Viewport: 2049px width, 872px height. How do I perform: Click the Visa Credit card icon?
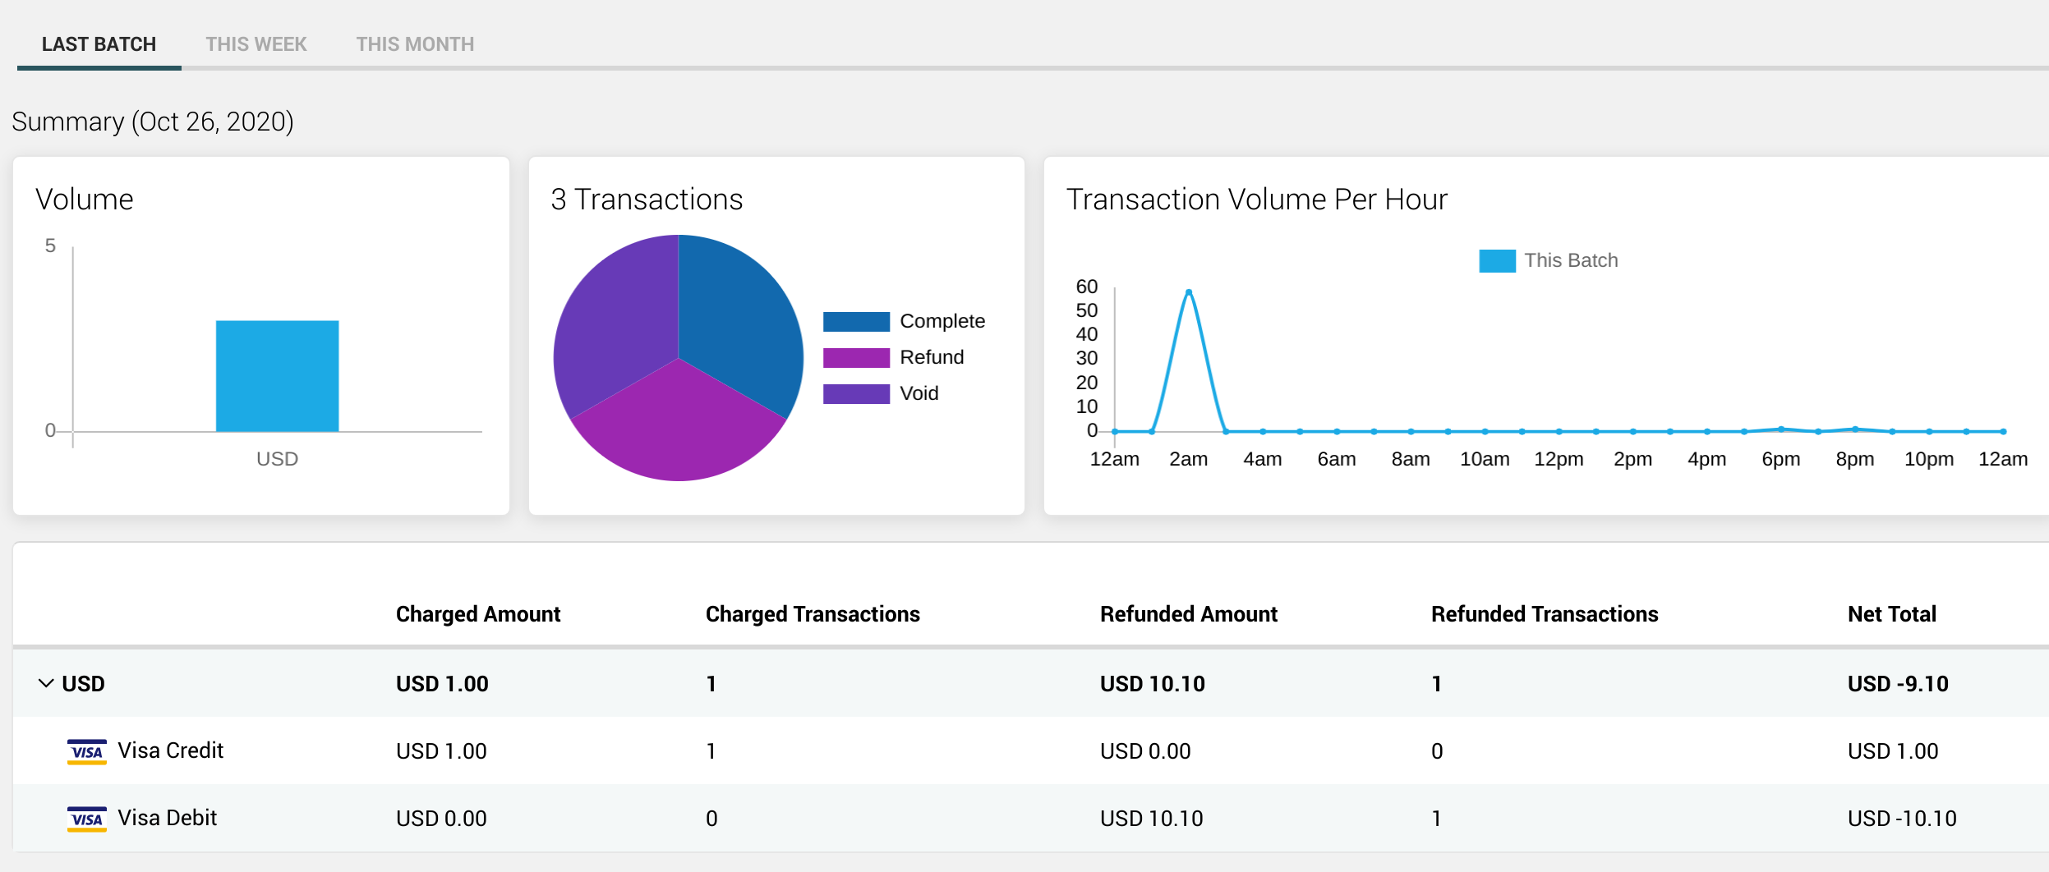click(87, 751)
